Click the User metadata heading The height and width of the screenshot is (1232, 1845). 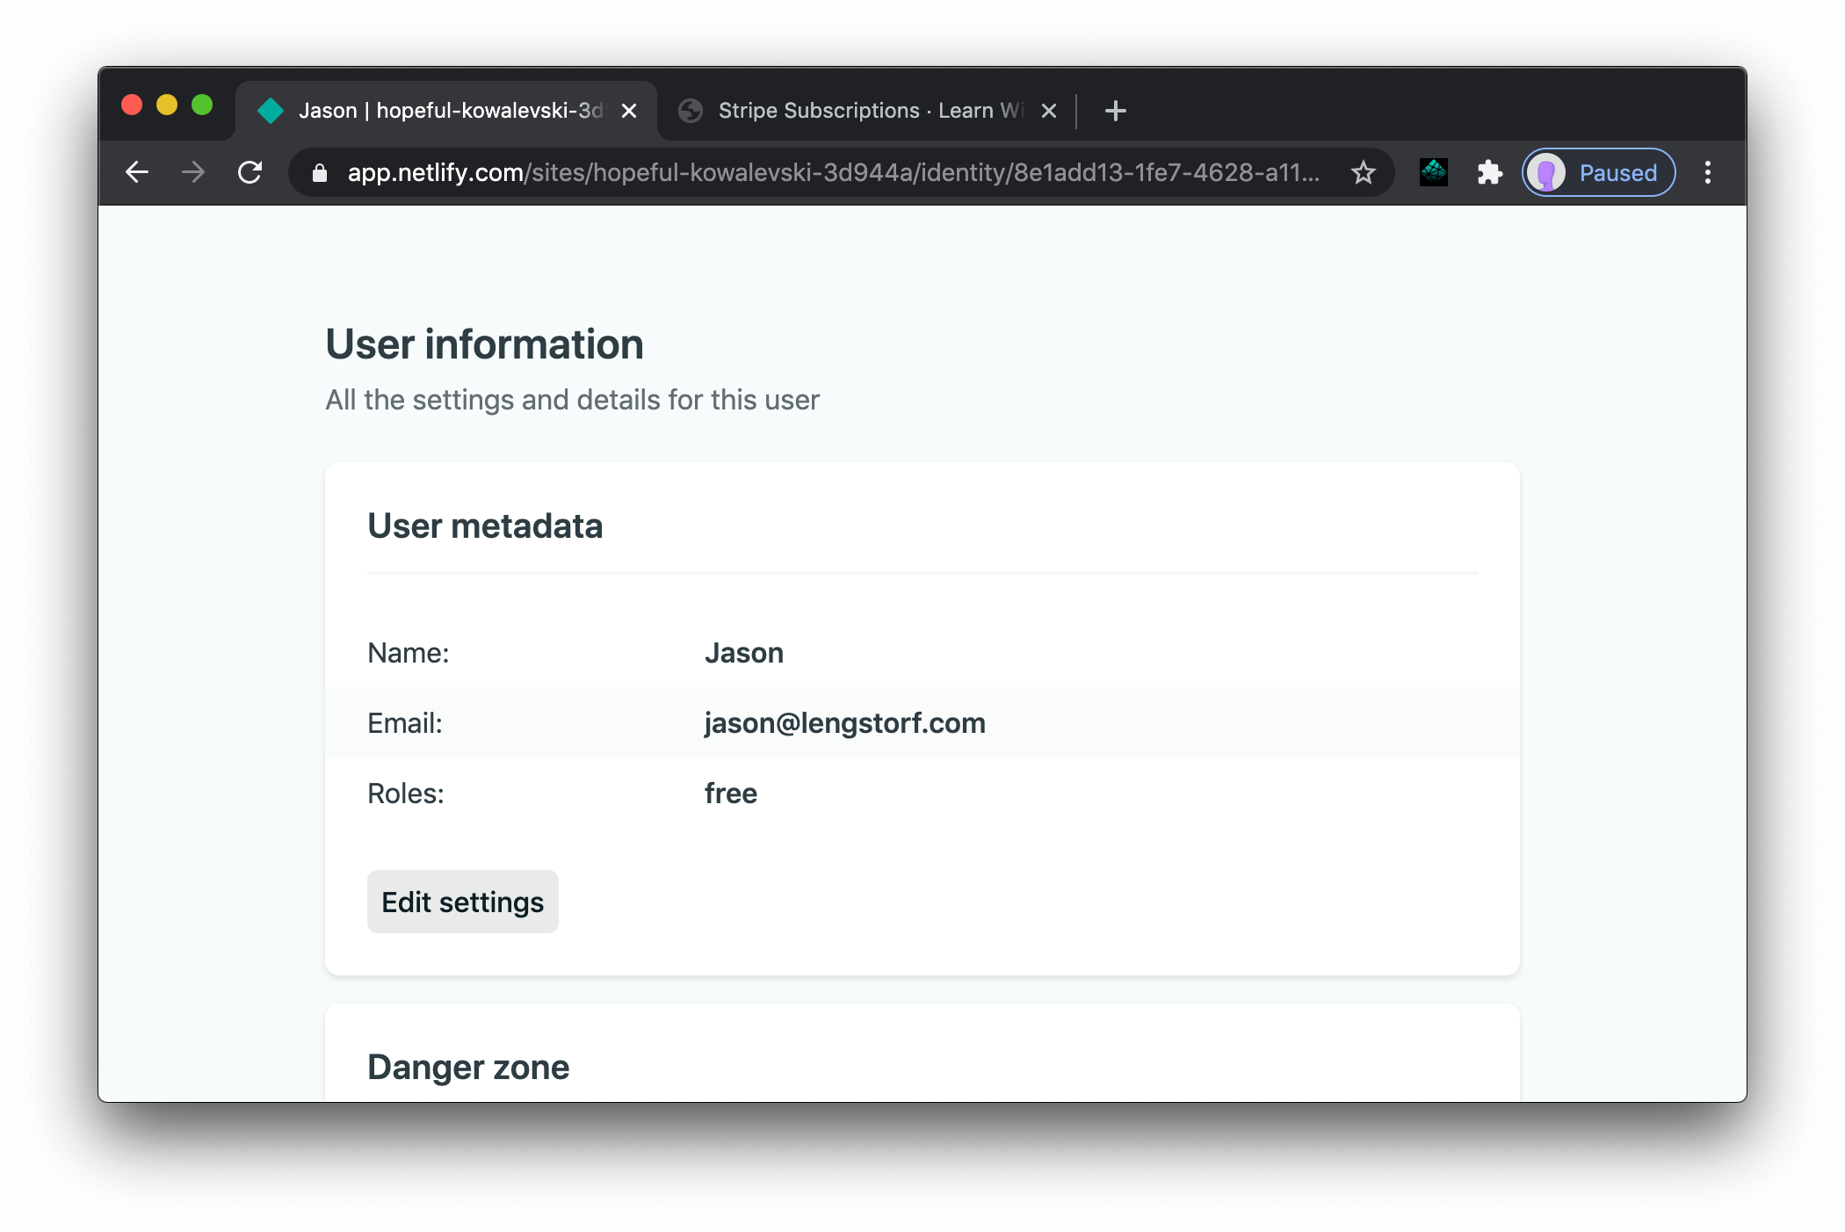click(485, 525)
